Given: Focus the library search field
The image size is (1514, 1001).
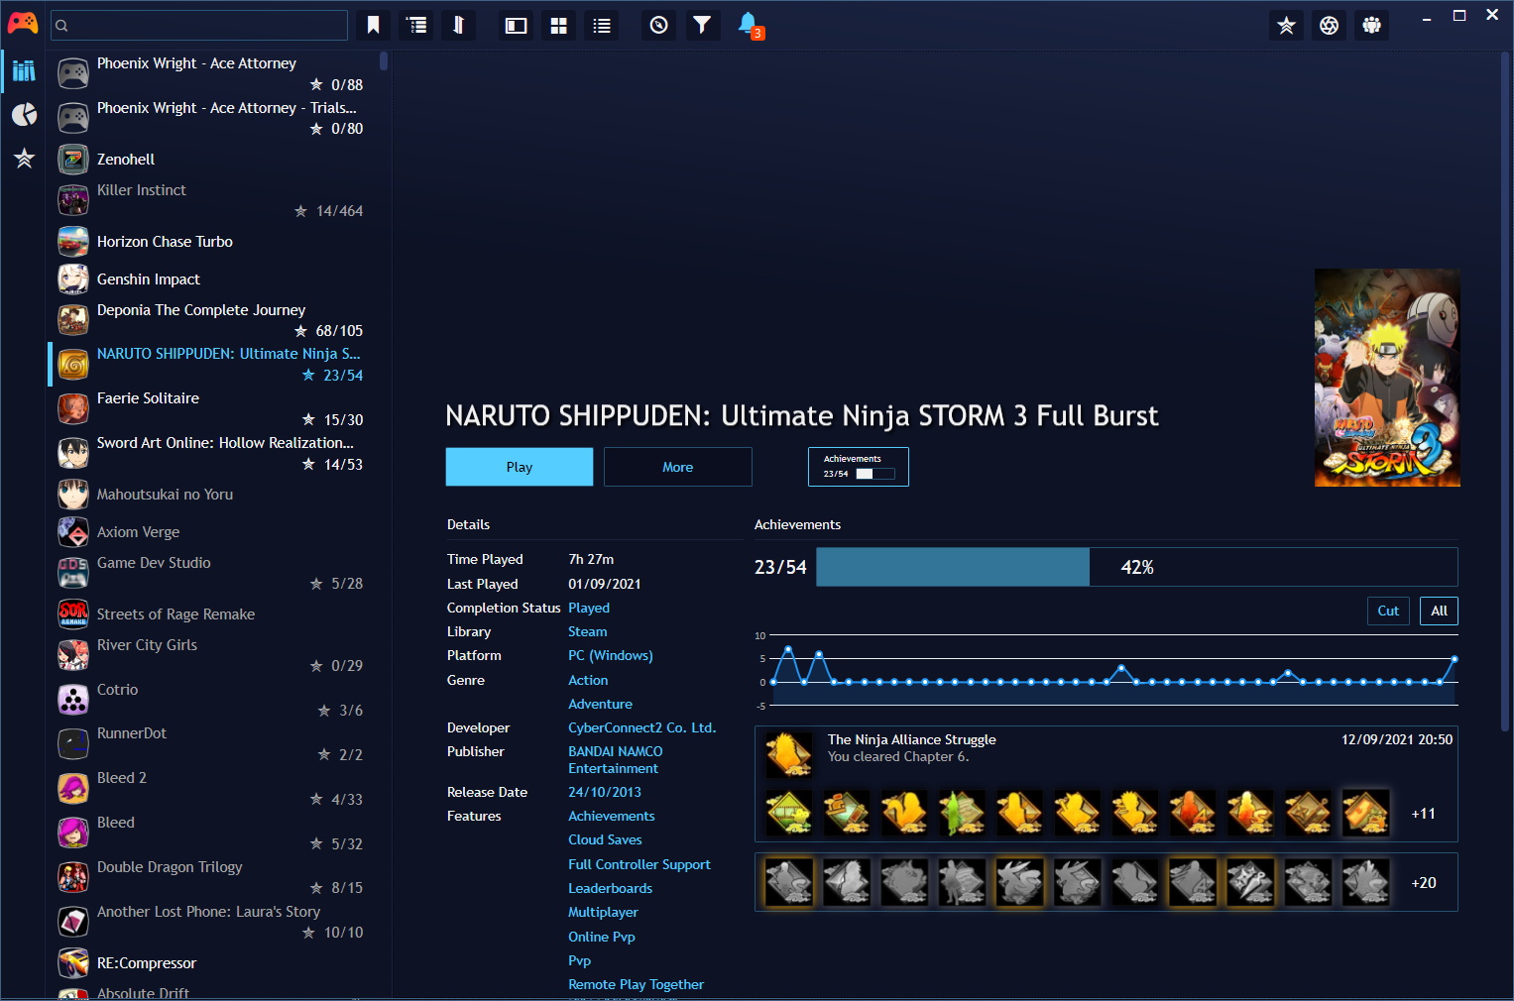Looking at the screenshot, I should tap(199, 25).
